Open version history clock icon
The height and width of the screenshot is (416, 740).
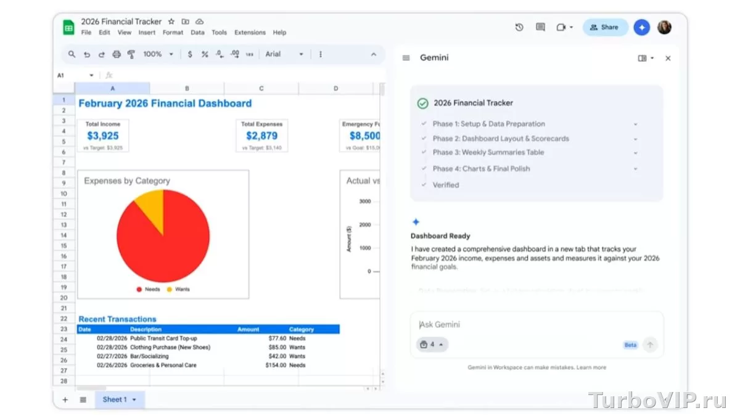pyautogui.click(x=519, y=27)
